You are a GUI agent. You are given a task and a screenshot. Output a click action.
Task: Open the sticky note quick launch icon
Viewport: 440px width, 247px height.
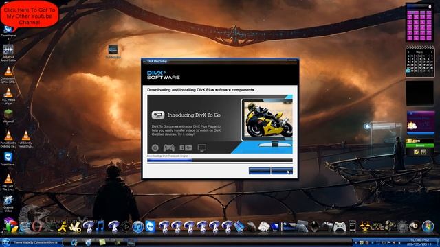click(102, 242)
